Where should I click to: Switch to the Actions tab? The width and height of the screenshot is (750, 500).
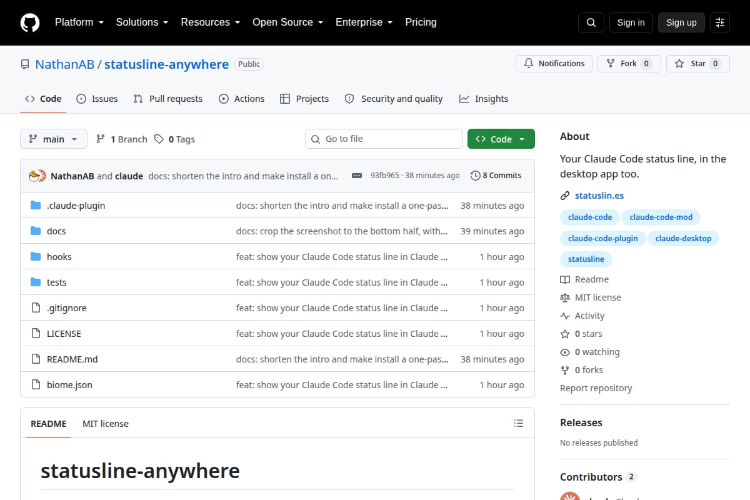(241, 99)
